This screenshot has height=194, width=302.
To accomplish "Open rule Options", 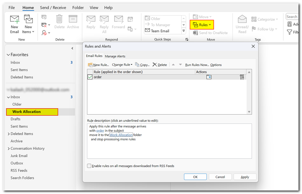I will coord(216,65).
